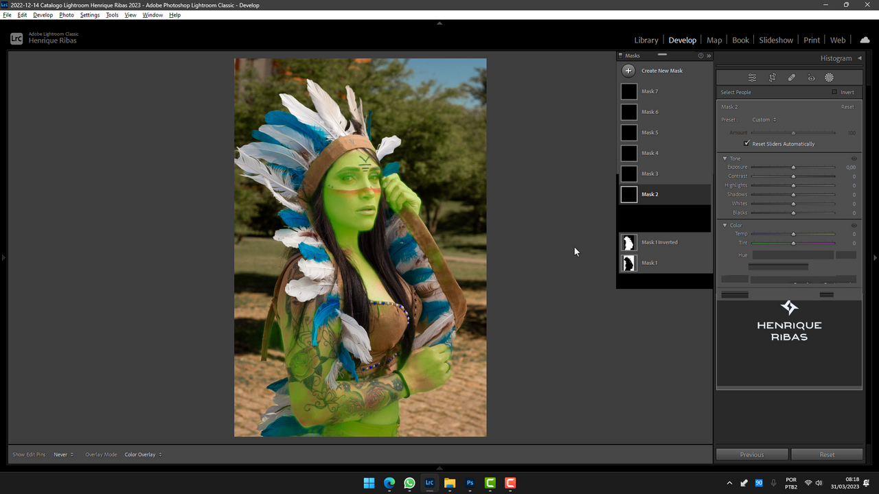Open the Preset Custom dropdown

point(764,119)
